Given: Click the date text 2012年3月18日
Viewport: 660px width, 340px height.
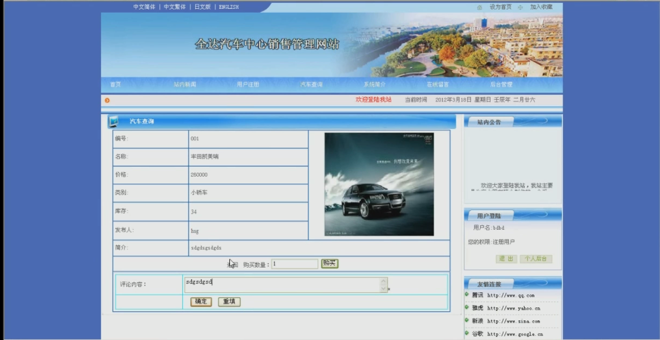Looking at the screenshot, I should (453, 100).
